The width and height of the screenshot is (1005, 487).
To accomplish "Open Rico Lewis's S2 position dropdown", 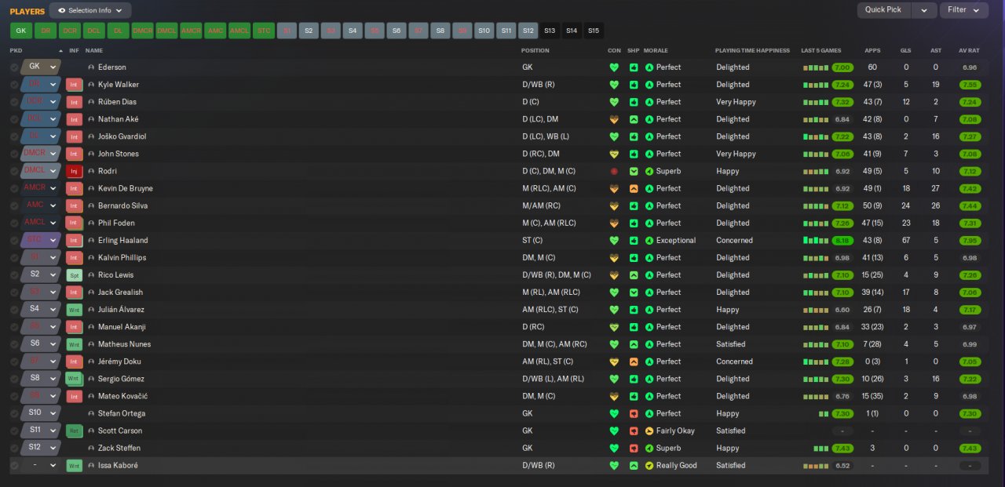I will tap(41, 274).
